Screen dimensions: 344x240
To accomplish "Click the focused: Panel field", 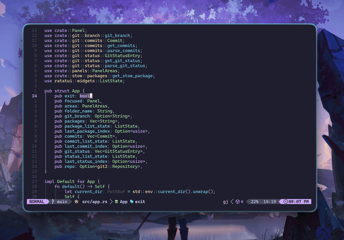I will tap(78, 101).
